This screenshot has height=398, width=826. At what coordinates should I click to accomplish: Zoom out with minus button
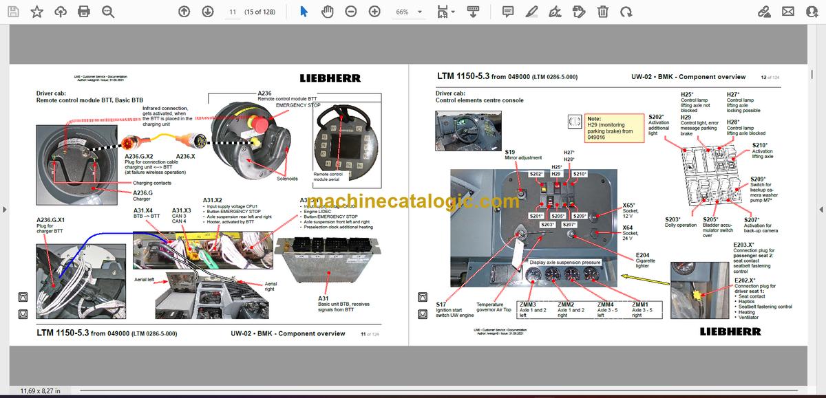pyautogui.click(x=351, y=12)
